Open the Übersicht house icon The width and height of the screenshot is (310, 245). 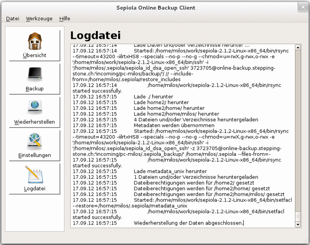(x=35, y=41)
